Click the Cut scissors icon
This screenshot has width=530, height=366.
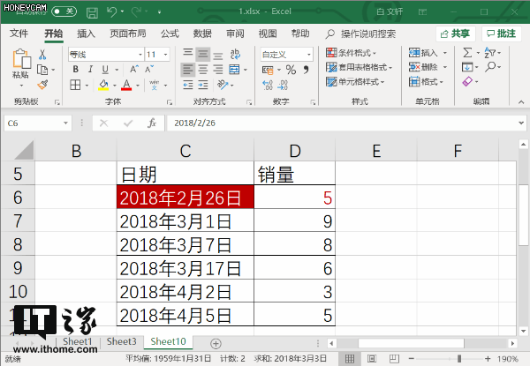tap(42, 55)
